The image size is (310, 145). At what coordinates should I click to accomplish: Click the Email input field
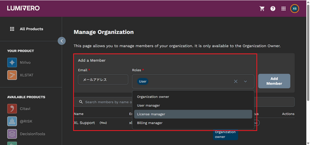click(x=103, y=79)
